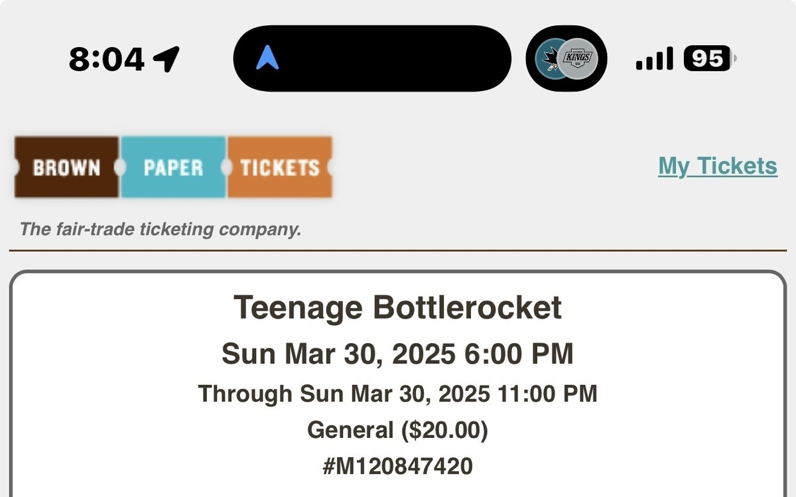Tap the brown BROWN logo segment
This screenshot has height=497, width=796.
66,167
